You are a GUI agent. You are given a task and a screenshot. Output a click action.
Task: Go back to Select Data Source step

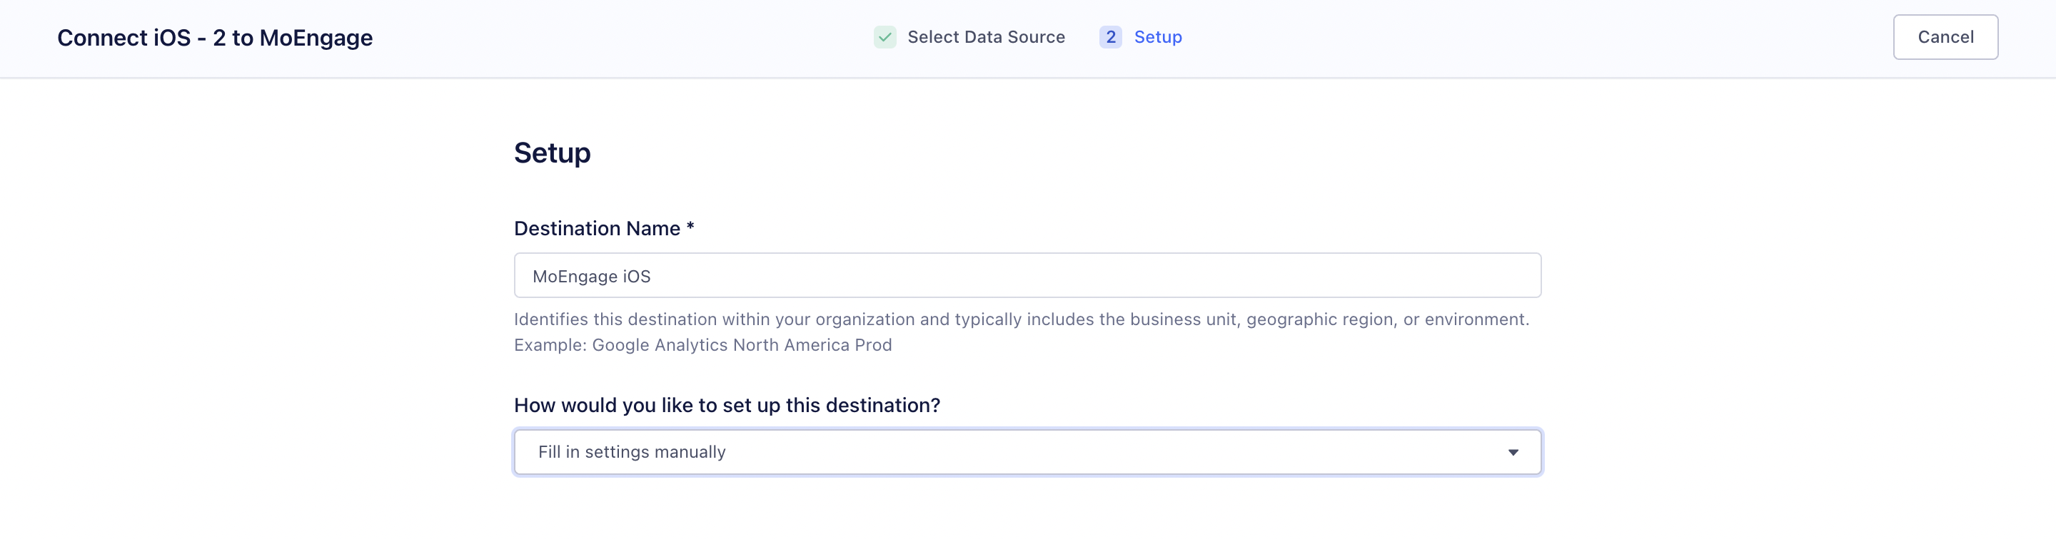tap(986, 38)
